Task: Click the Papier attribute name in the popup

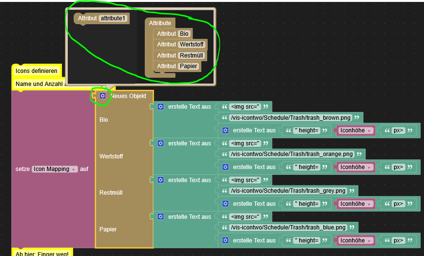Action: [188, 66]
